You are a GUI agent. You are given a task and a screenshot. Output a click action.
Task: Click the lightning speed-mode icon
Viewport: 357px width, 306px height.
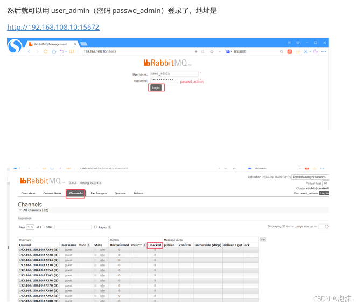pyautogui.click(x=196, y=52)
